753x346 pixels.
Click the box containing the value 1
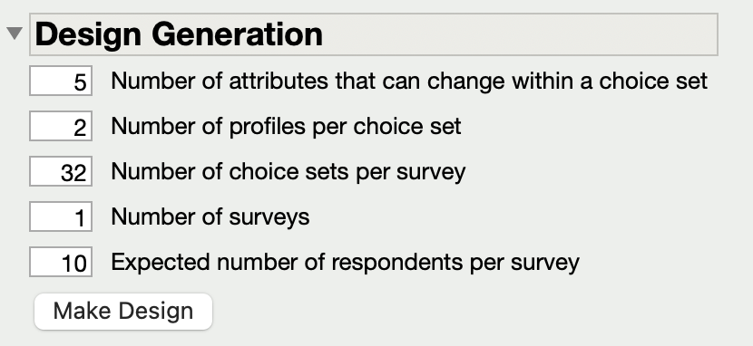point(61,216)
